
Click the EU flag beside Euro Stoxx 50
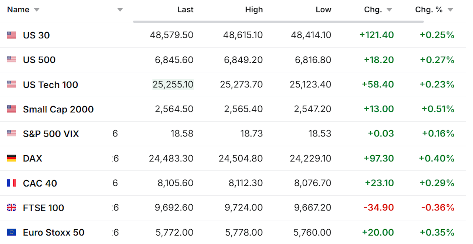11,233
